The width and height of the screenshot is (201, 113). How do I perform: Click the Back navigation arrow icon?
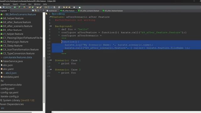tap(69, 7)
